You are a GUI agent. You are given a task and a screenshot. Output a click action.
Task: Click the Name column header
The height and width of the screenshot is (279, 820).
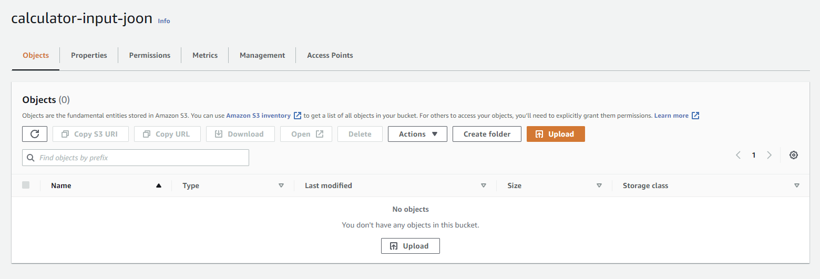coord(61,185)
